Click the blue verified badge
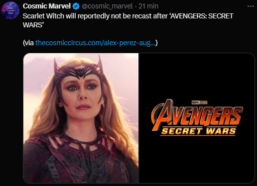Viewport: 257px width, 186px height. [76, 6]
